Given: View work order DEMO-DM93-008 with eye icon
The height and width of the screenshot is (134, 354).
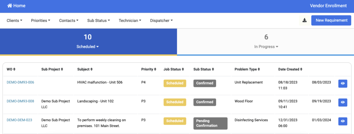Looking at the screenshot, I should tap(343, 102).
